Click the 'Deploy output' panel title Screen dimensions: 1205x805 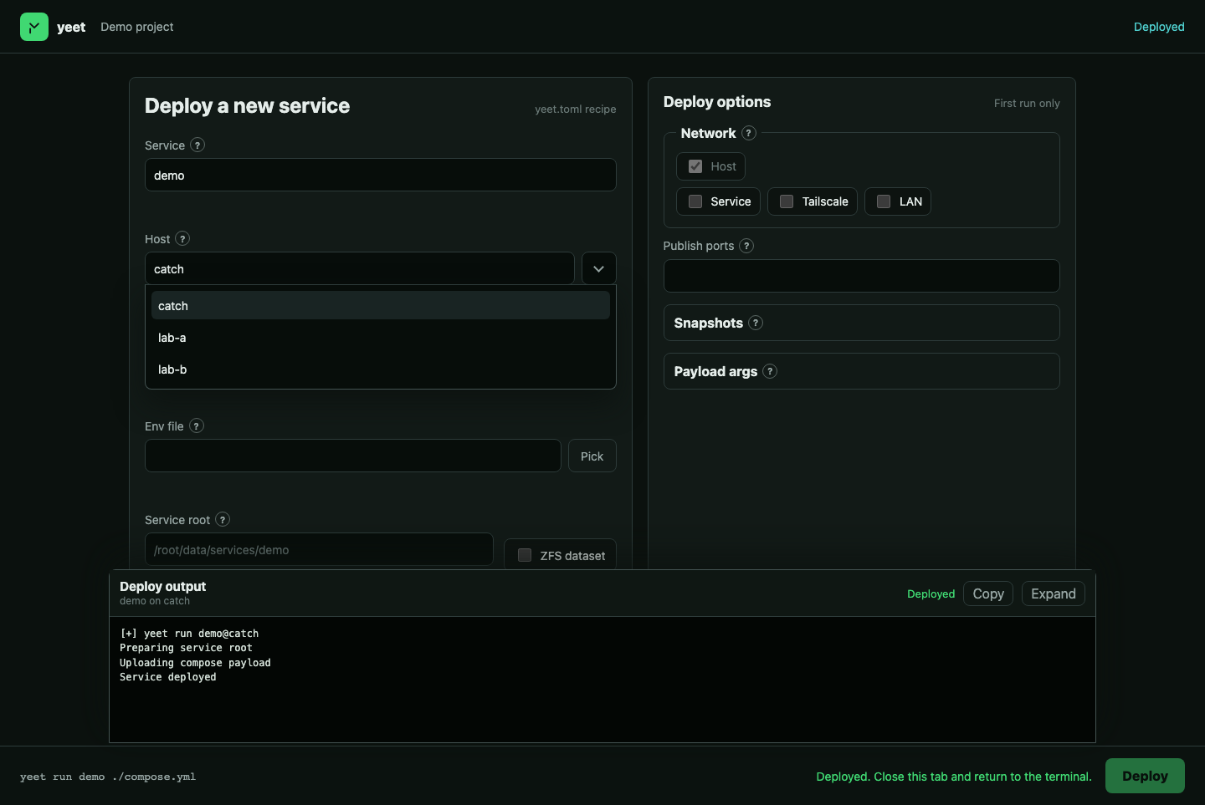coord(162,587)
